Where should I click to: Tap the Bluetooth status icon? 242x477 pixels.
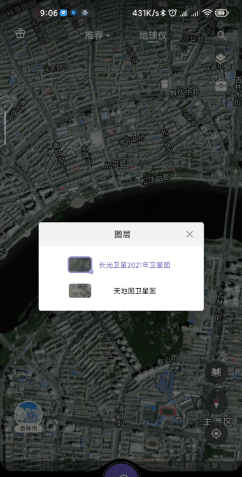(x=163, y=13)
